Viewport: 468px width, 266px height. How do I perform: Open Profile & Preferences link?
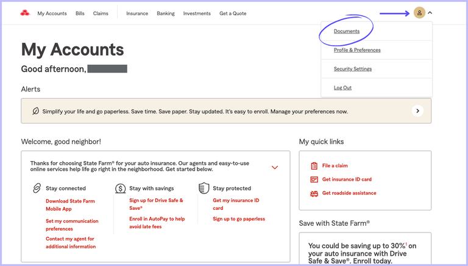[357, 50]
